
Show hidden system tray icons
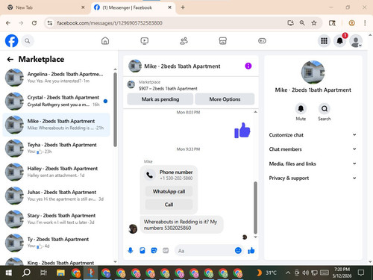click(x=288, y=273)
